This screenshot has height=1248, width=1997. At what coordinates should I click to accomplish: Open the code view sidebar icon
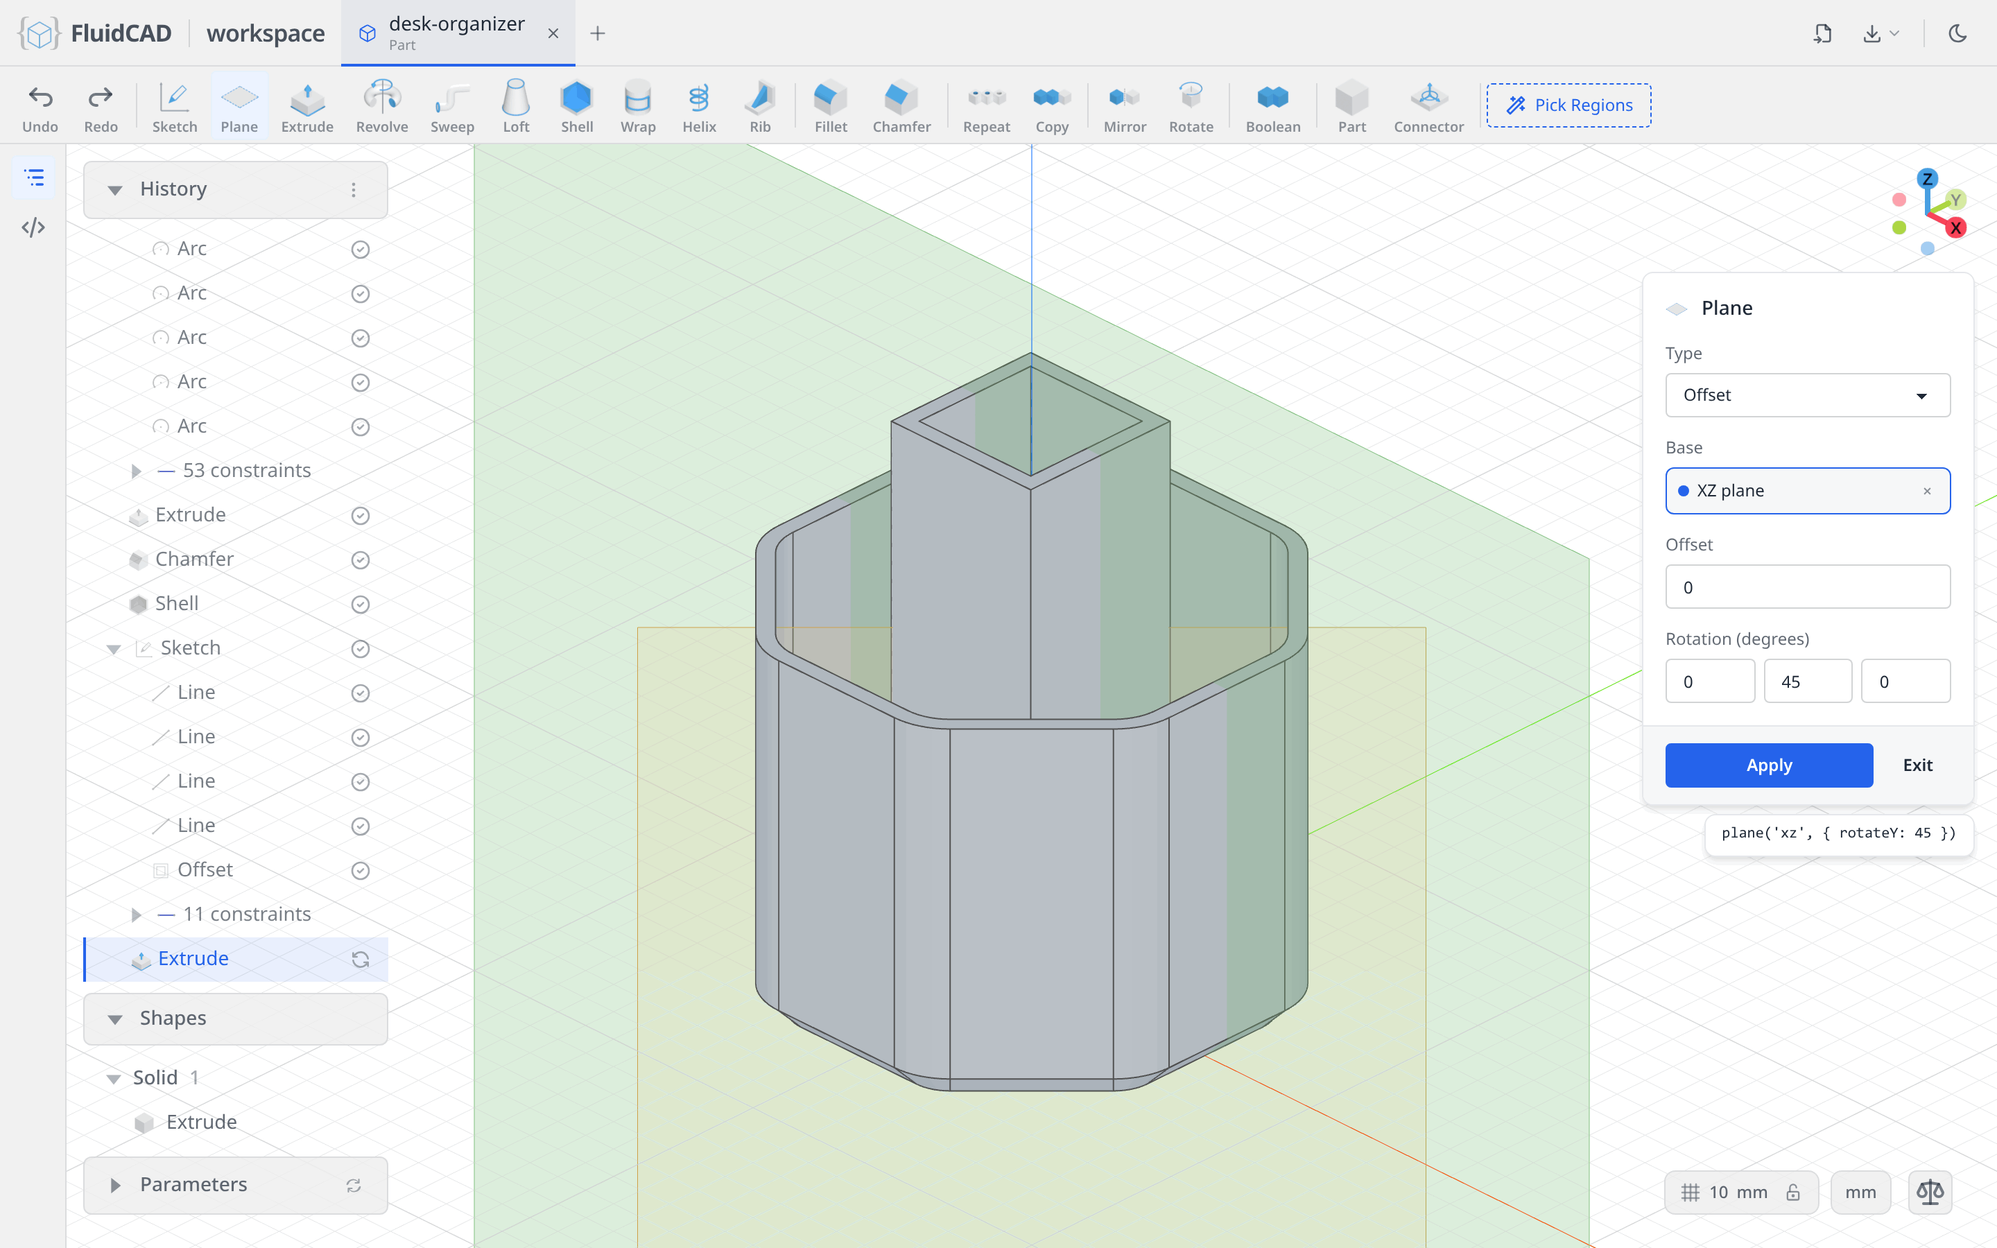(x=33, y=227)
